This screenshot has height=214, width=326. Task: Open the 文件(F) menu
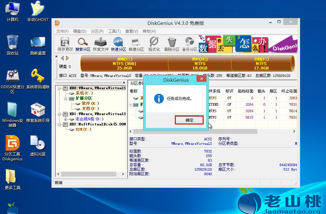click(62, 31)
